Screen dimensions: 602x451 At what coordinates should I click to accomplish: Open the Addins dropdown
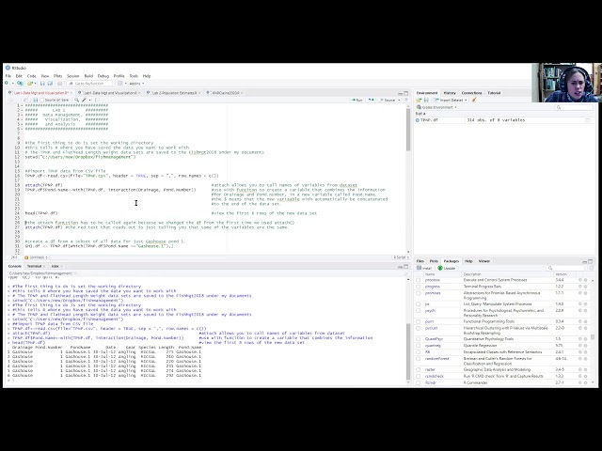pyautogui.click(x=136, y=84)
